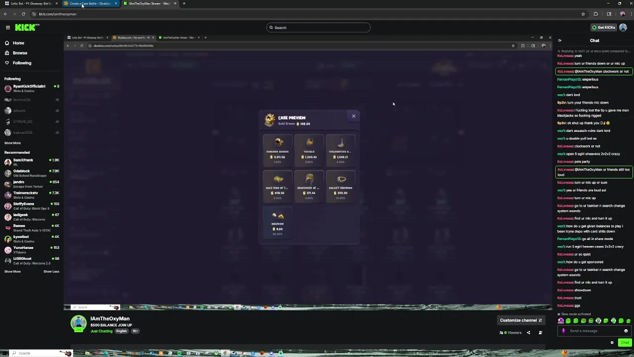Select the Galaxy Emperor item

tap(341, 186)
